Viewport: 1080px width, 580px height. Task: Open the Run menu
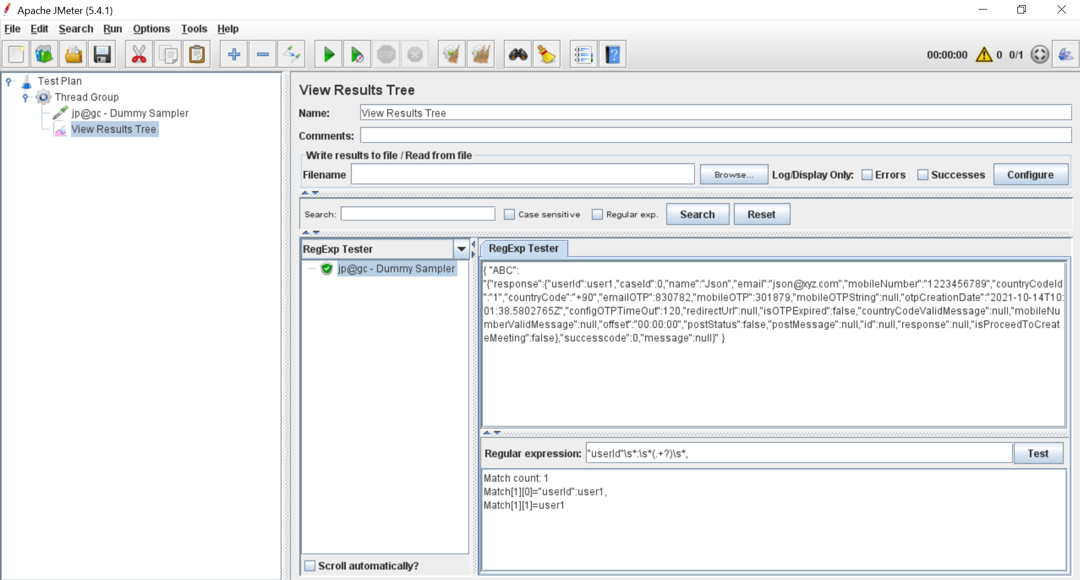[113, 29]
